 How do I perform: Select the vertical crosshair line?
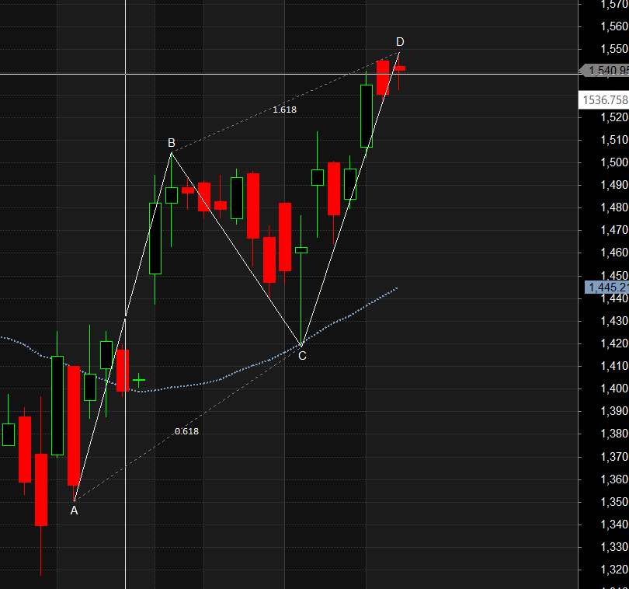coord(126,233)
